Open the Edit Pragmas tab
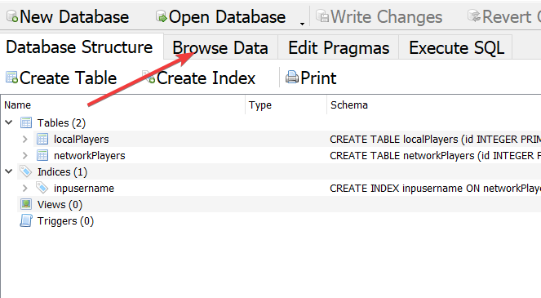This screenshot has width=541, height=298. pyautogui.click(x=339, y=47)
